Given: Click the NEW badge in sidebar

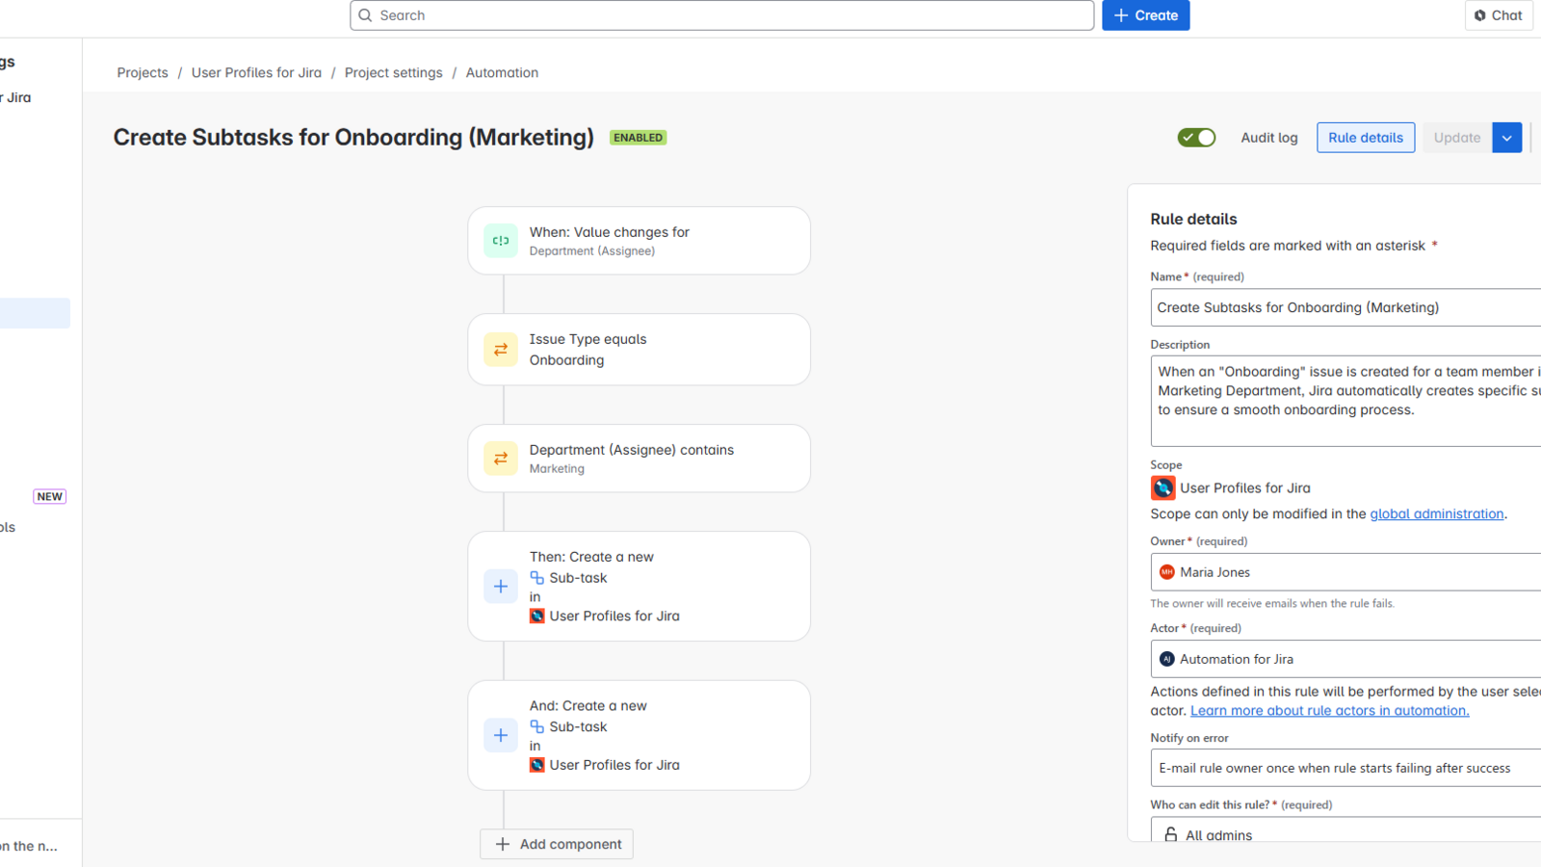Looking at the screenshot, I should (50, 497).
